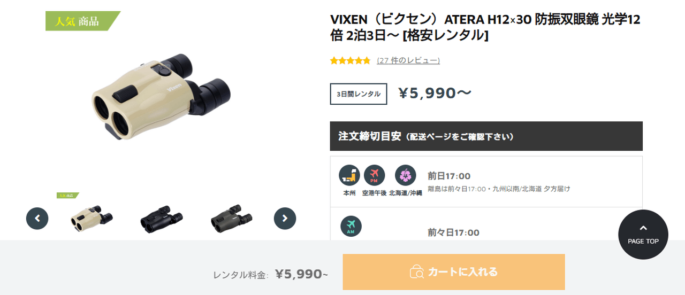The image size is (685, 295).
Task: Click the VIXEN ATERA H12×30 product title
Action: coord(485,27)
